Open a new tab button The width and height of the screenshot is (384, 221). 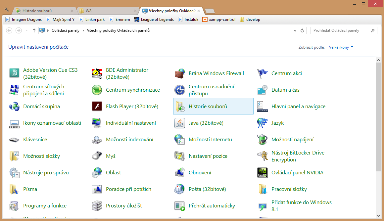(210, 11)
